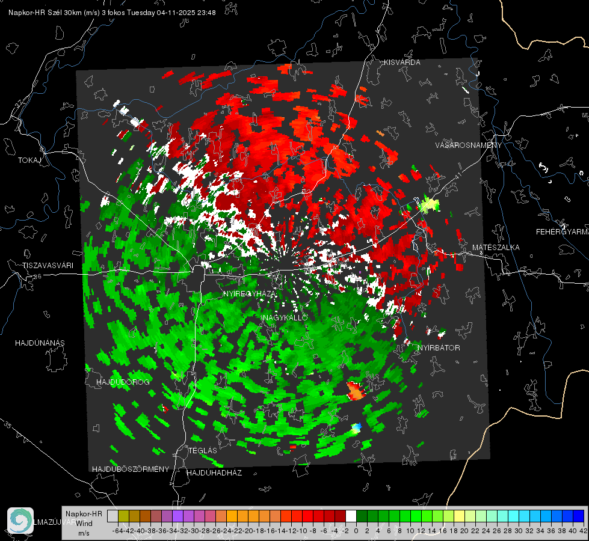Click the HAJDÚNÁNÁS town label
This screenshot has width=589, height=541.
40,343
